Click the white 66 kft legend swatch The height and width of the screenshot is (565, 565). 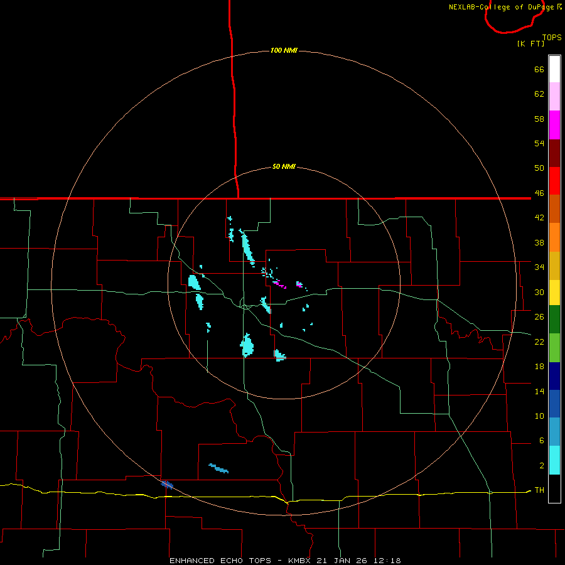coord(554,69)
